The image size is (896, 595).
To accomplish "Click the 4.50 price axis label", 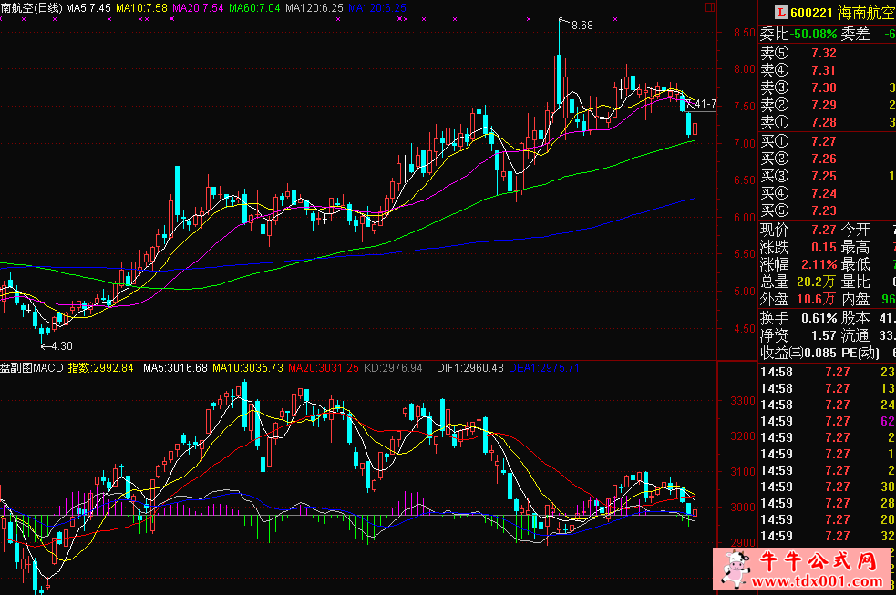I will point(745,329).
